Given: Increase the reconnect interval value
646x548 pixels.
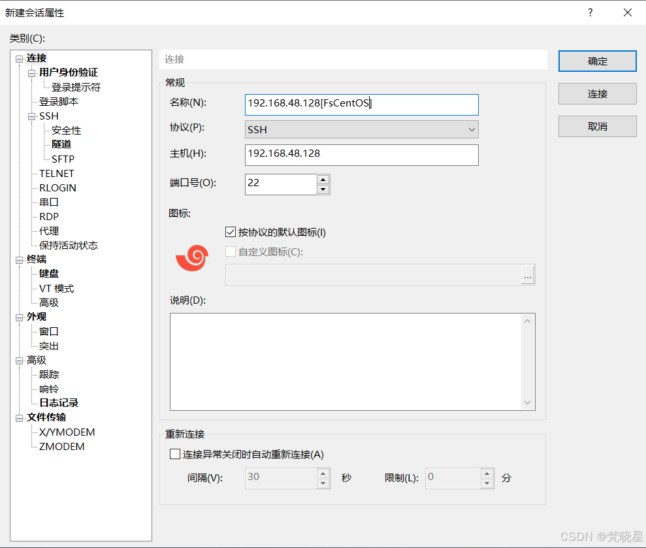Looking at the screenshot, I should 323,474.
